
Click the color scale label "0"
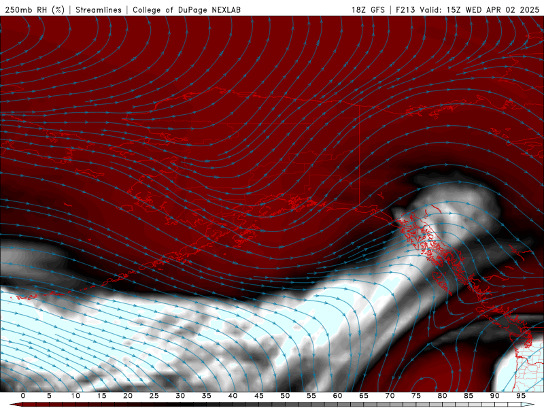(23, 396)
